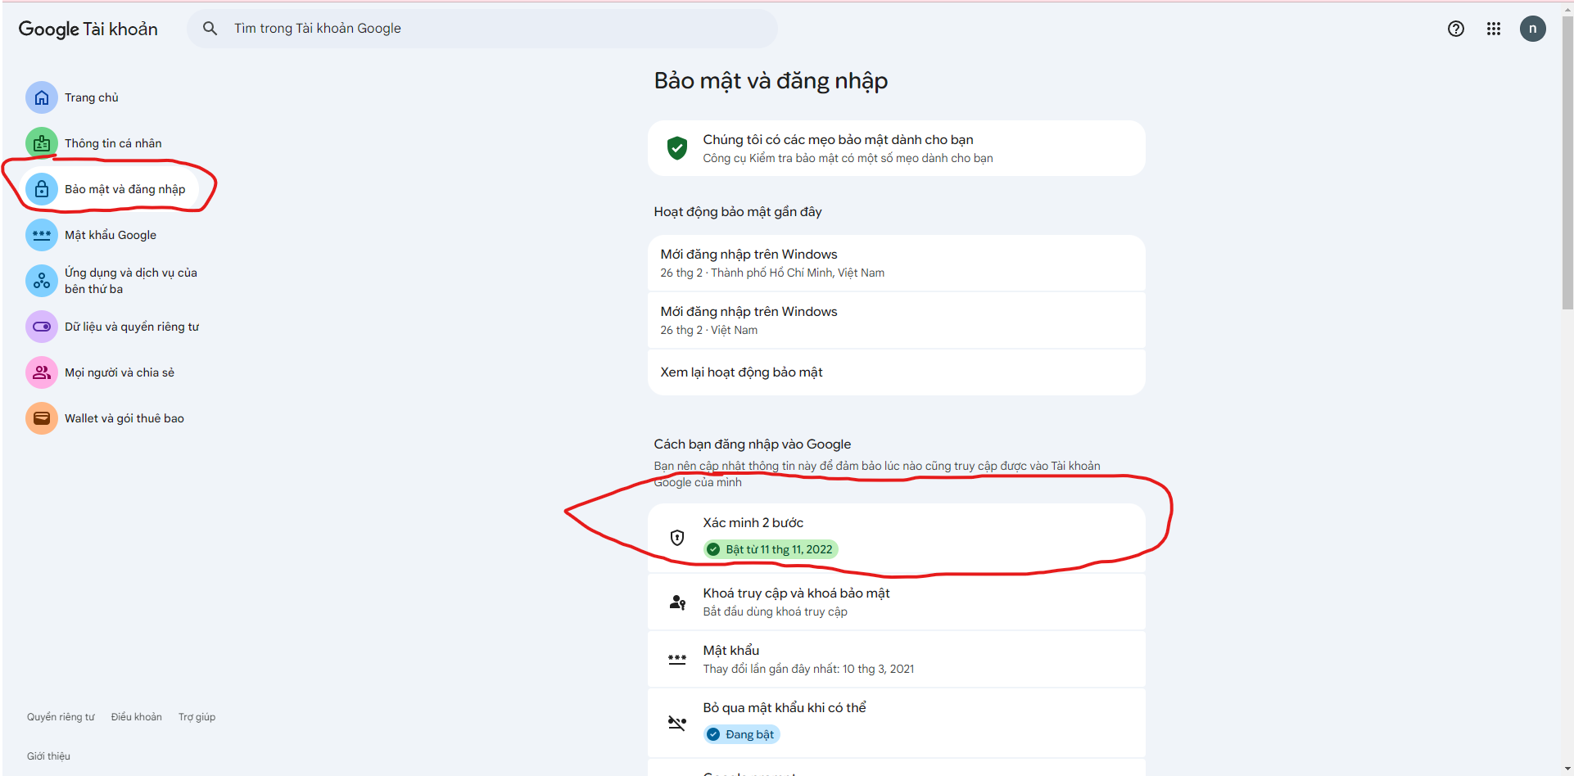Click the page's vertical scrollbar
The image size is (1574, 776).
click(x=1567, y=164)
